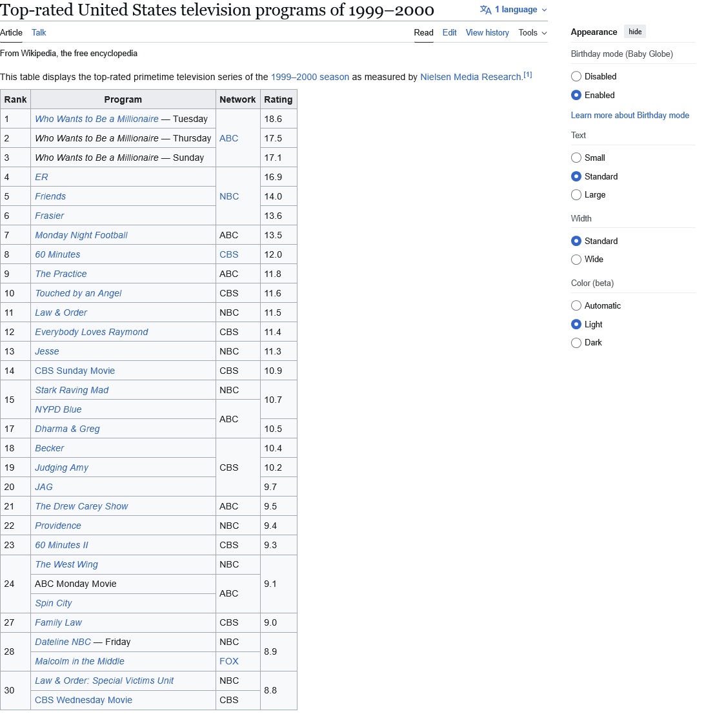Open the Tools dropdown menu
Screen dimensions: 726x727
point(532,32)
